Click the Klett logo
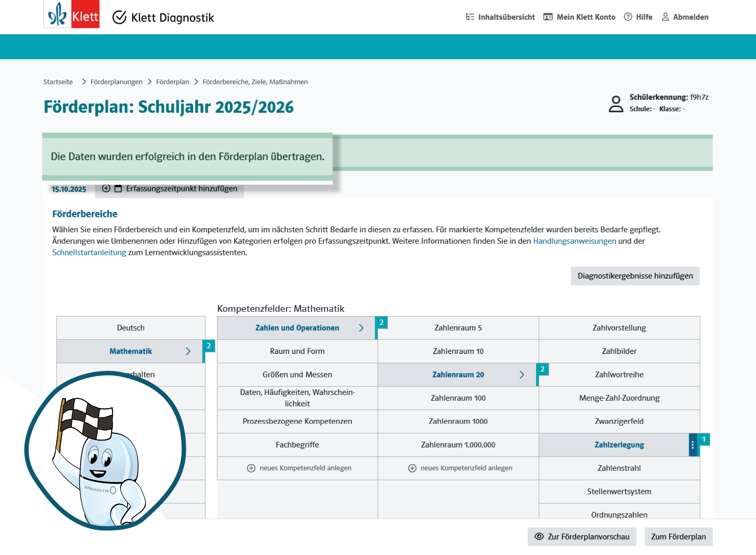This screenshot has width=756, height=555. 71,14
